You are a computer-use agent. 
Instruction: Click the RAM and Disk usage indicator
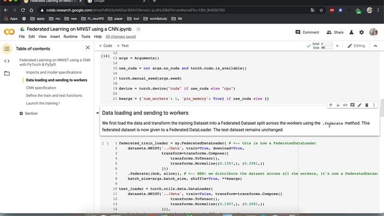point(322,46)
